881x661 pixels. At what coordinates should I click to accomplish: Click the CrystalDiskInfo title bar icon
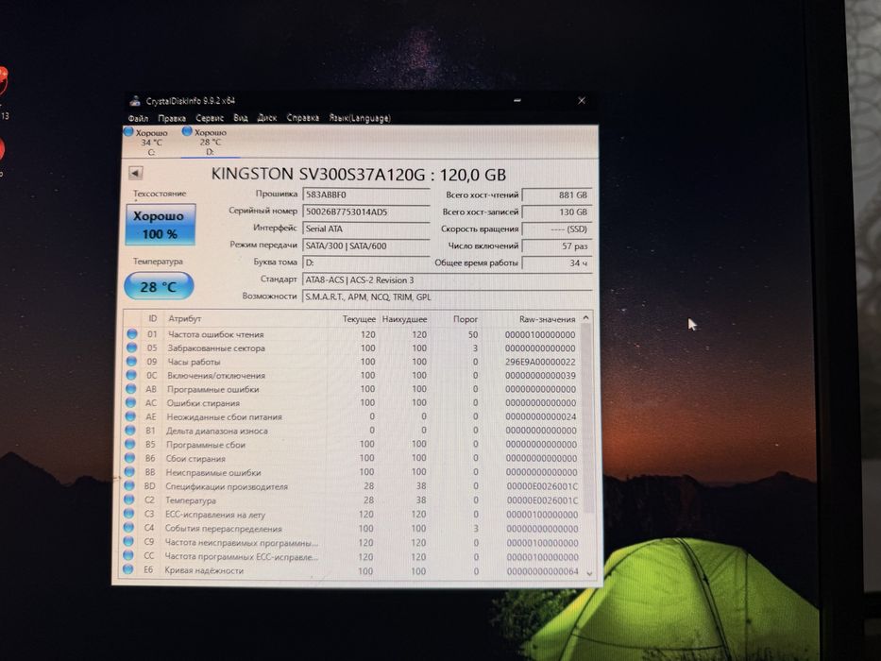click(135, 101)
